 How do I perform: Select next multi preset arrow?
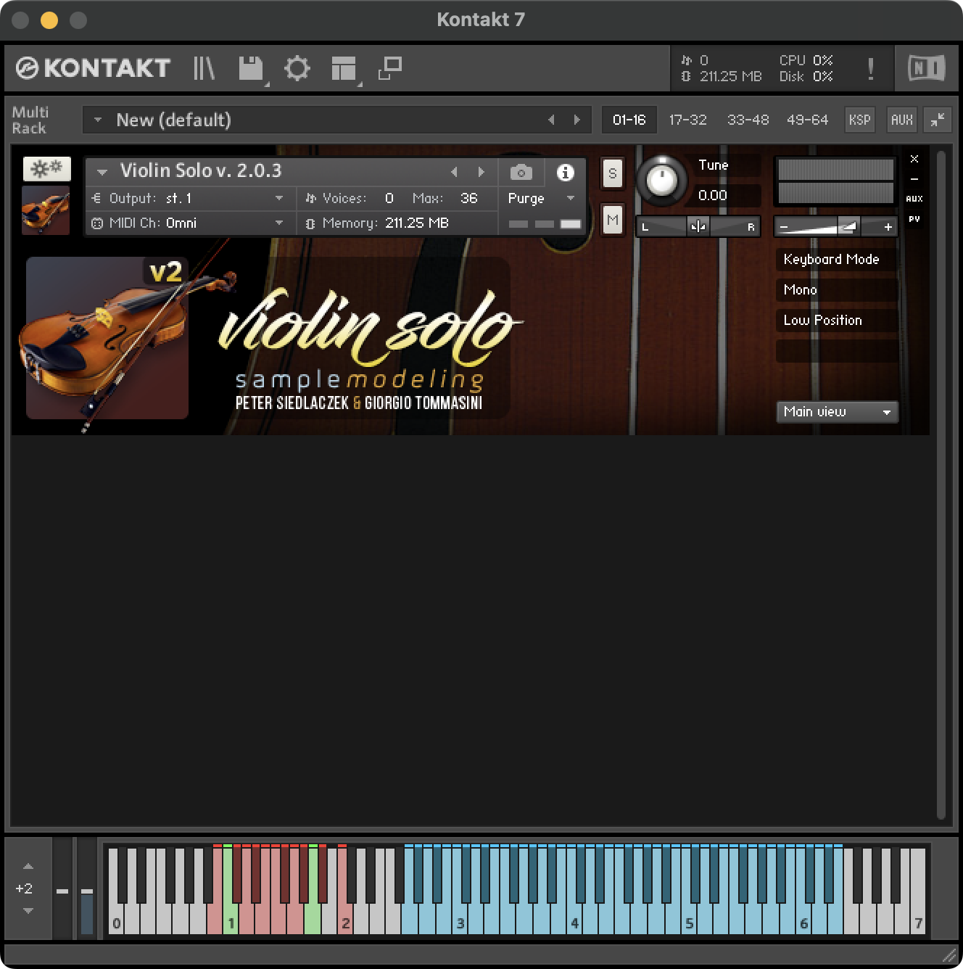[577, 120]
